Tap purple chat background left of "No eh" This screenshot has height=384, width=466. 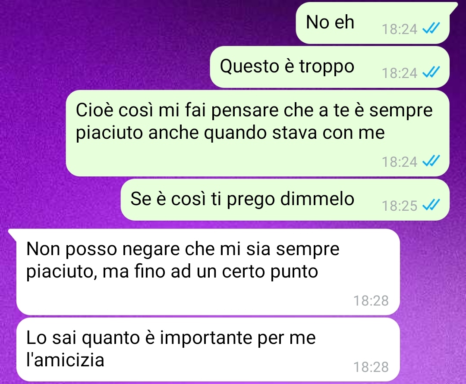point(148,23)
